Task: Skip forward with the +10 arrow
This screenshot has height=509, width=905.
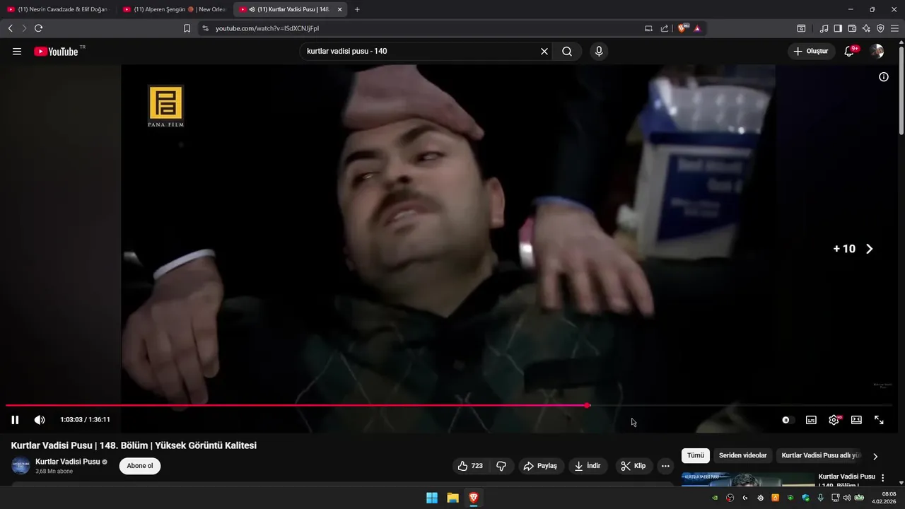Action: pyautogui.click(x=870, y=249)
